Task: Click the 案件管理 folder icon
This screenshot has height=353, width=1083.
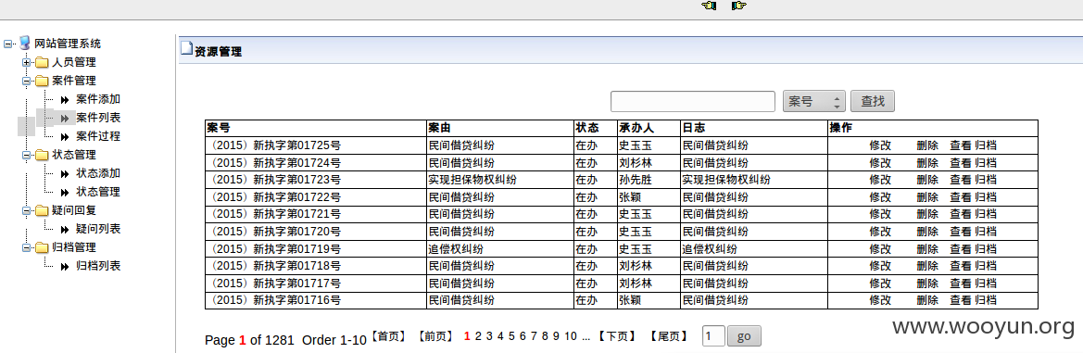Action: (x=42, y=81)
